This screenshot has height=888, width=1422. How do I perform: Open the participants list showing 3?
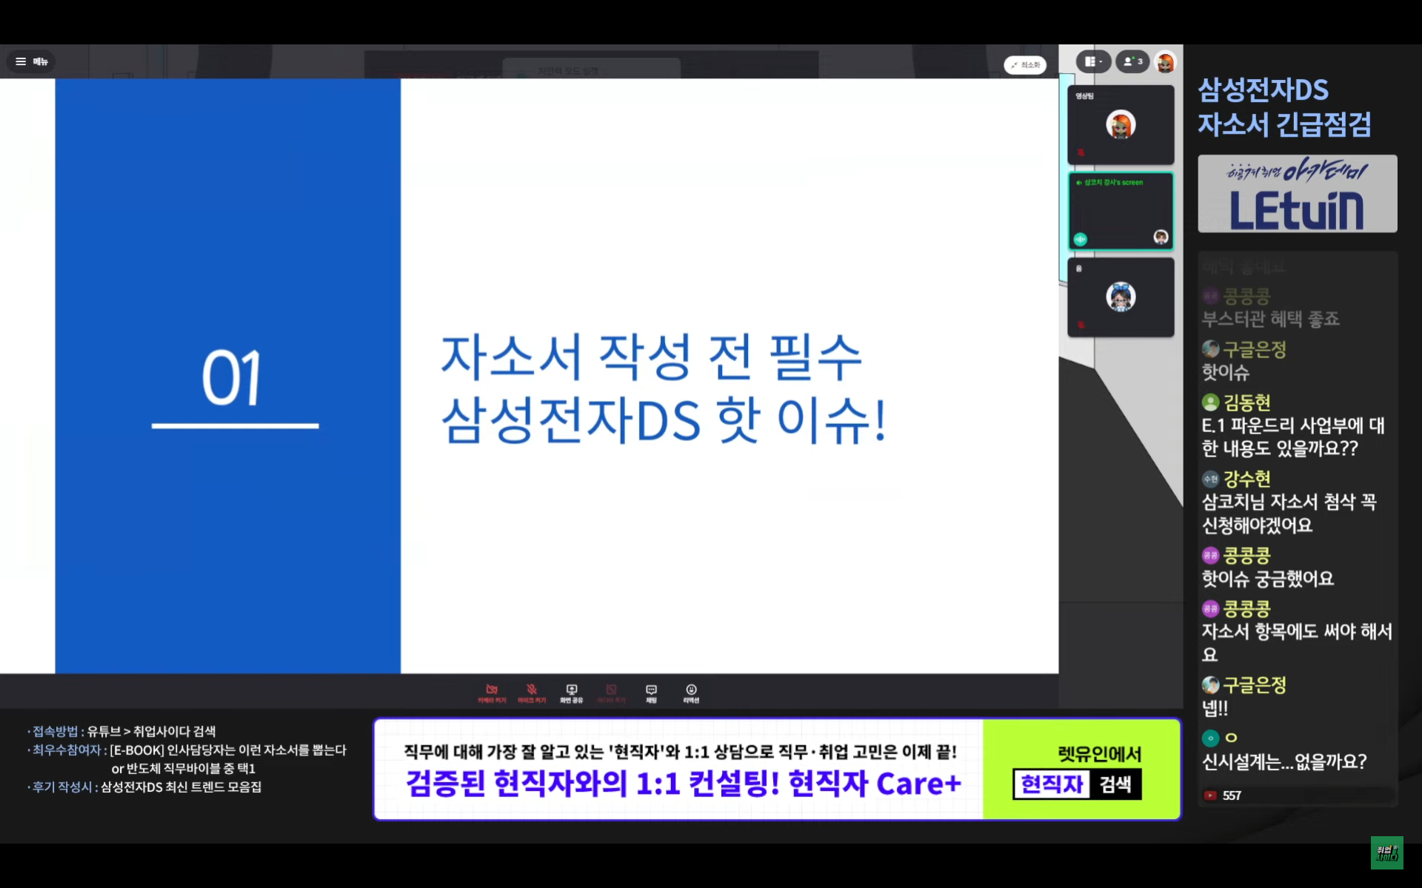1132,61
